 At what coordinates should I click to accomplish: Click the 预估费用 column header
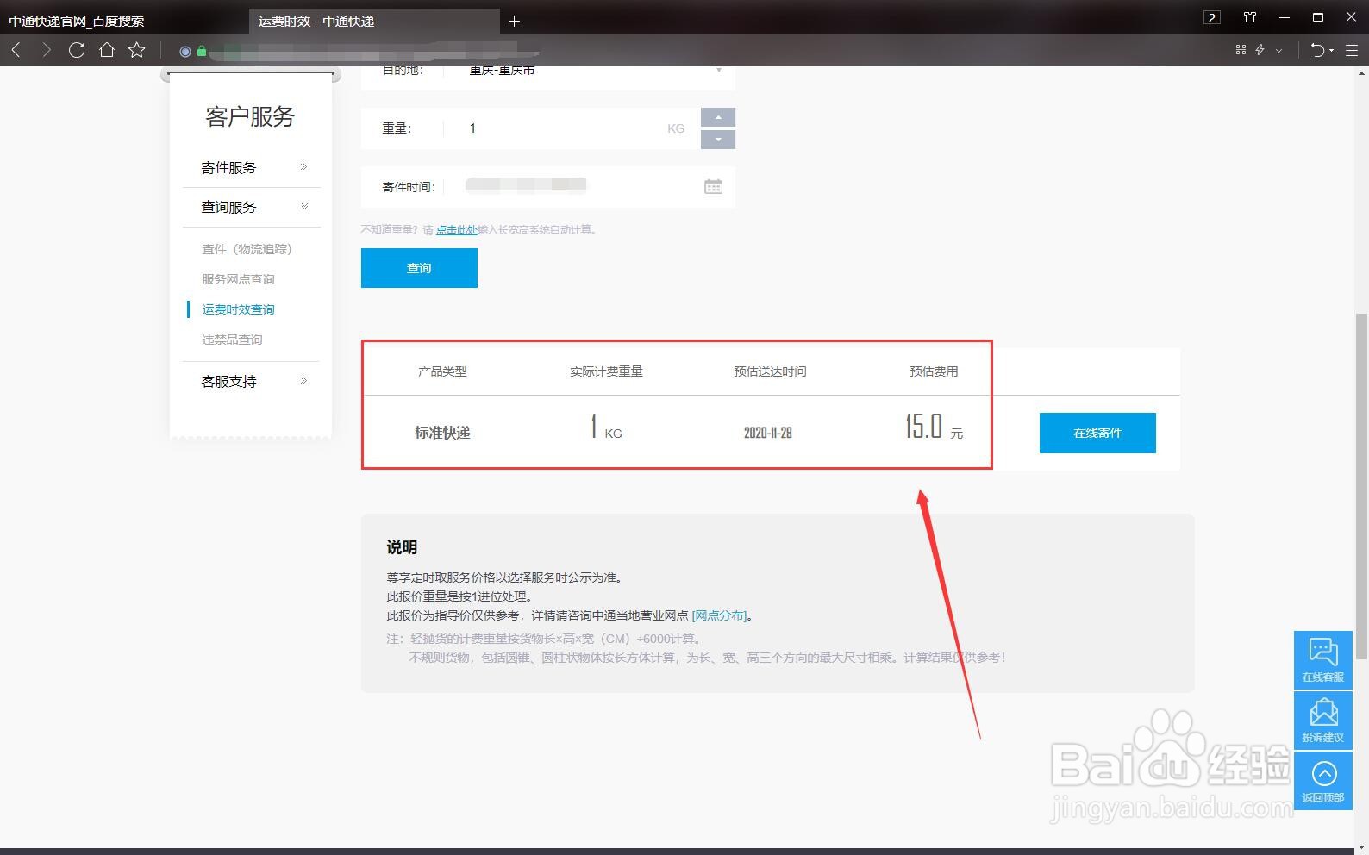pyautogui.click(x=934, y=371)
